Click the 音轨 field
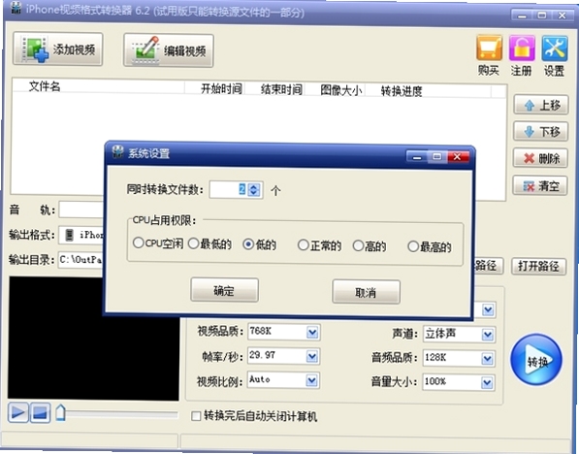 pos(81,210)
